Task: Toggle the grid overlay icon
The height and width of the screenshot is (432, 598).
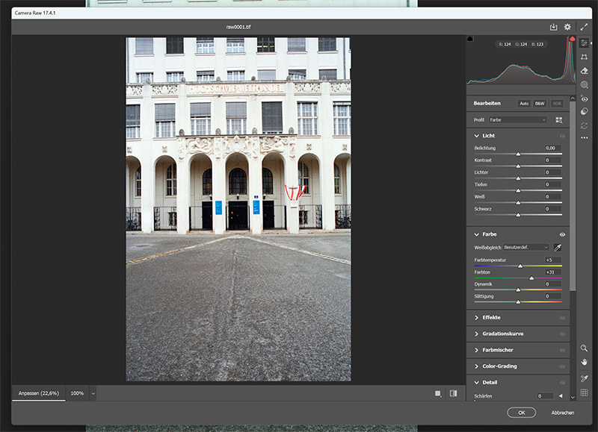Action: coord(584,392)
